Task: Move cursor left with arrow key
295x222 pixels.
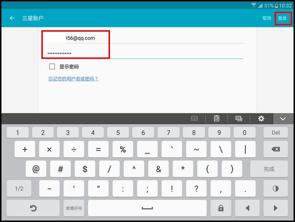Action: coord(247,208)
